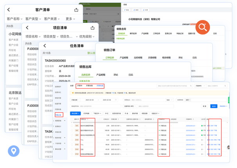The height and width of the screenshot is (168, 237).
Task: Click the sort arrows on 发票抬头 column header
Action: [x=88, y=119]
